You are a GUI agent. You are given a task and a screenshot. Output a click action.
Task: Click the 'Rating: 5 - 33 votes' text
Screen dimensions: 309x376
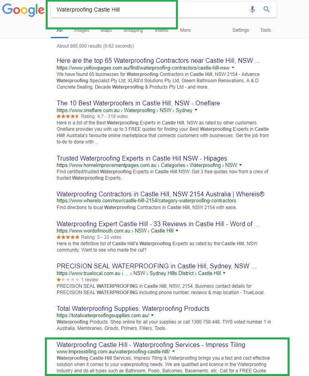(x=101, y=237)
